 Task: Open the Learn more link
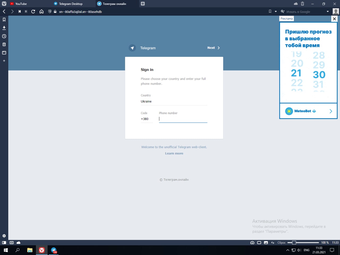[x=174, y=153]
